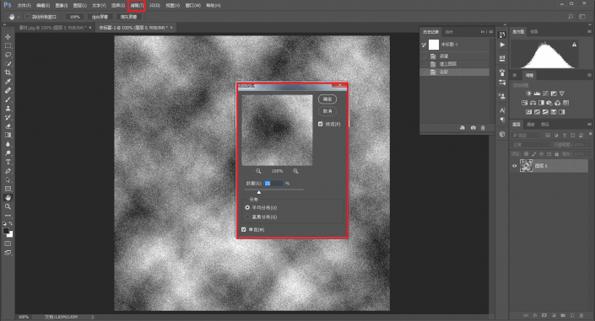
Task: Click 取消 cancel in noise dialog
Action: 327,111
